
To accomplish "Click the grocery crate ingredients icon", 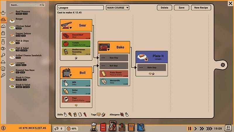I will click(121, 127).
